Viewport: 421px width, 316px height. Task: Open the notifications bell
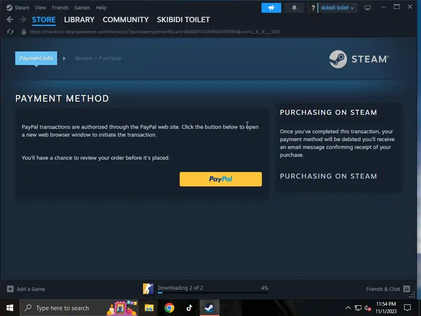coord(294,8)
